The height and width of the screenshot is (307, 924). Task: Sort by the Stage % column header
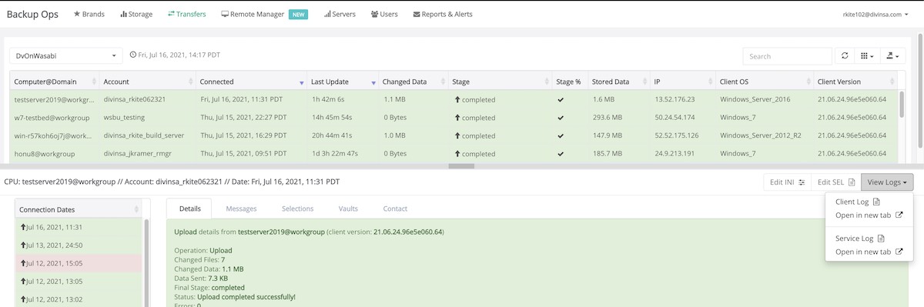570,82
